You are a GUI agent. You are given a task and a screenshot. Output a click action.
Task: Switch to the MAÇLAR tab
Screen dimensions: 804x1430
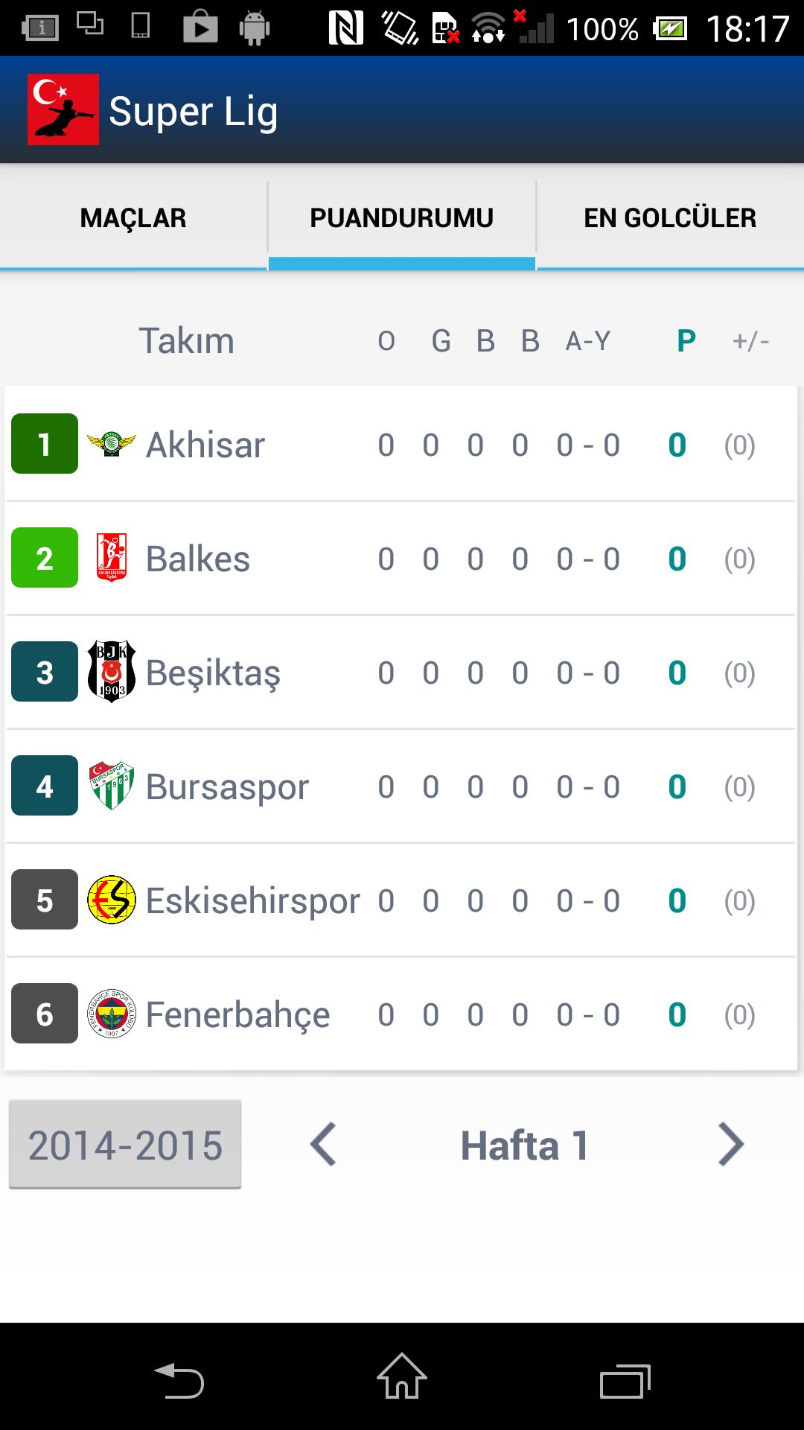click(133, 217)
